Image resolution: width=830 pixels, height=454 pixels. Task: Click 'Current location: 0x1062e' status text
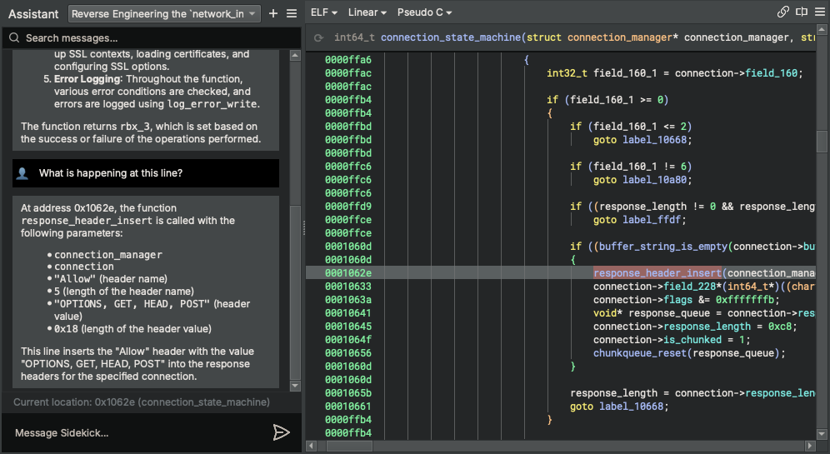[142, 402]
